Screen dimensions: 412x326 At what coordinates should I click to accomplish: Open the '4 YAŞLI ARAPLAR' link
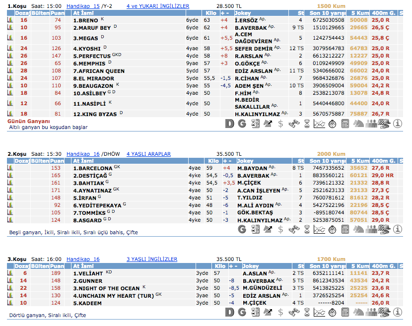click(148, 154)
